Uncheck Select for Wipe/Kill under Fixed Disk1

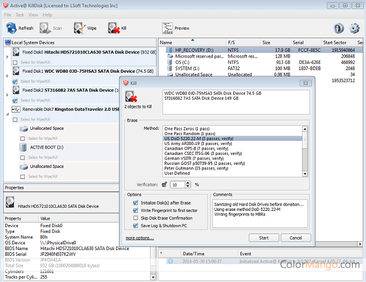point(15,82)
